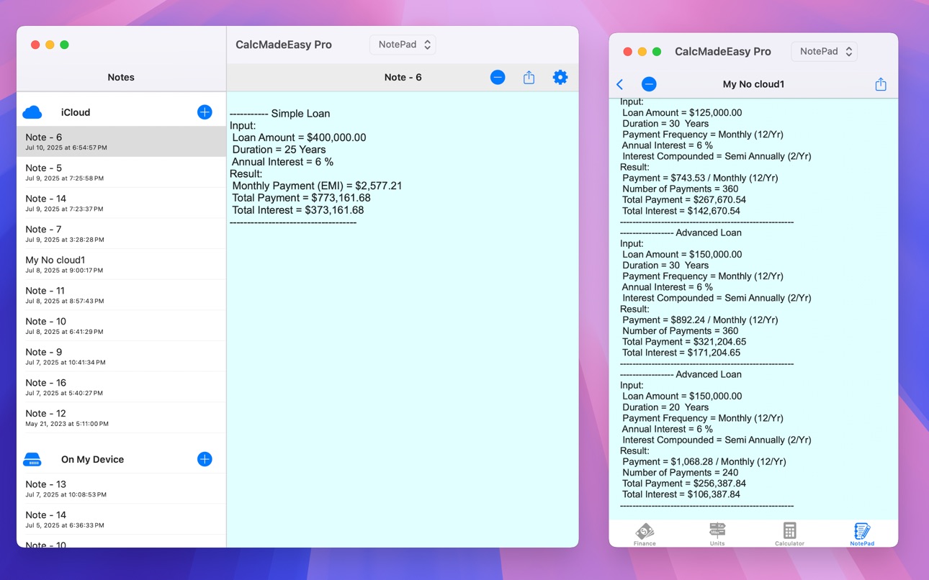Select Note - 6 in the iCloud list
The height and width of the screenshot is (580, 929).
pyautogui.click(x=121, y=141)
